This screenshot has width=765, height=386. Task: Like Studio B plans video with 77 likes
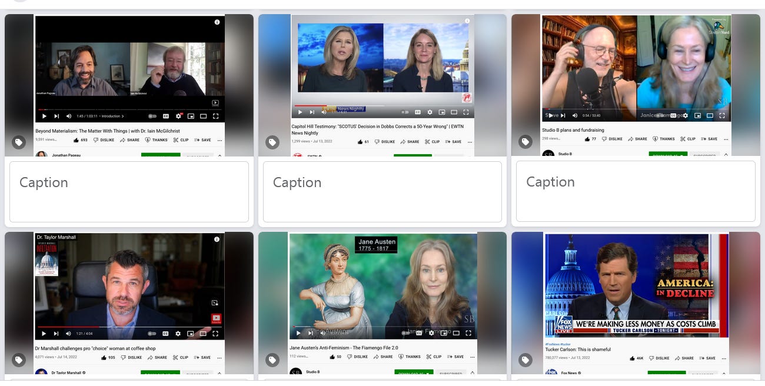590,139
